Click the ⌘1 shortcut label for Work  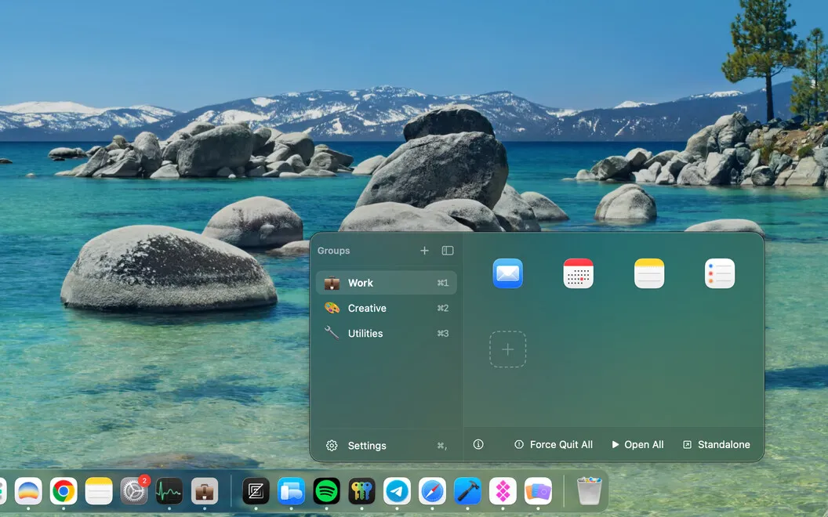click(x=442, y=283)
